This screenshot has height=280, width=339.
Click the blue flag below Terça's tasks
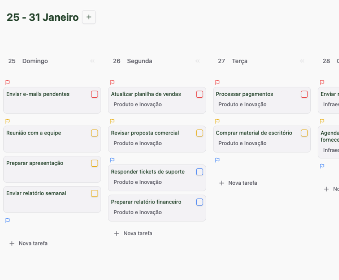click(x=217, y=160)
